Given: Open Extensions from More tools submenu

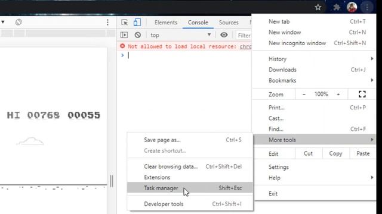Looking at the screenshot, I should coord(190,177).
